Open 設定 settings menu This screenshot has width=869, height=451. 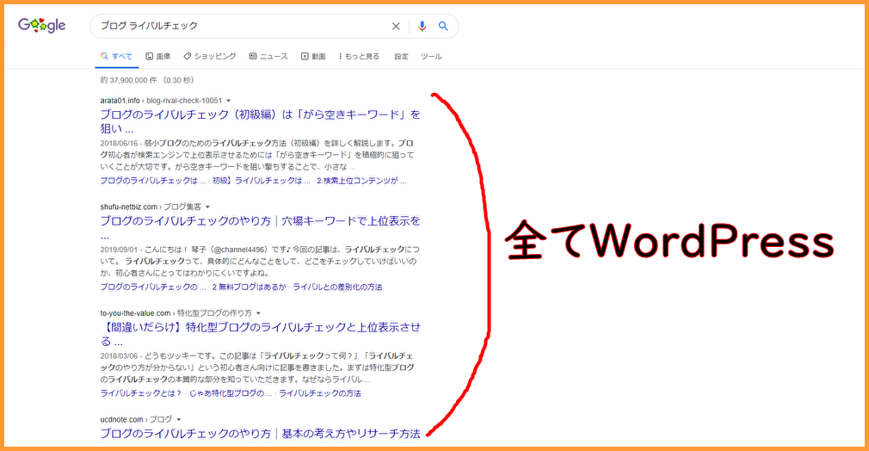[401, 57]
